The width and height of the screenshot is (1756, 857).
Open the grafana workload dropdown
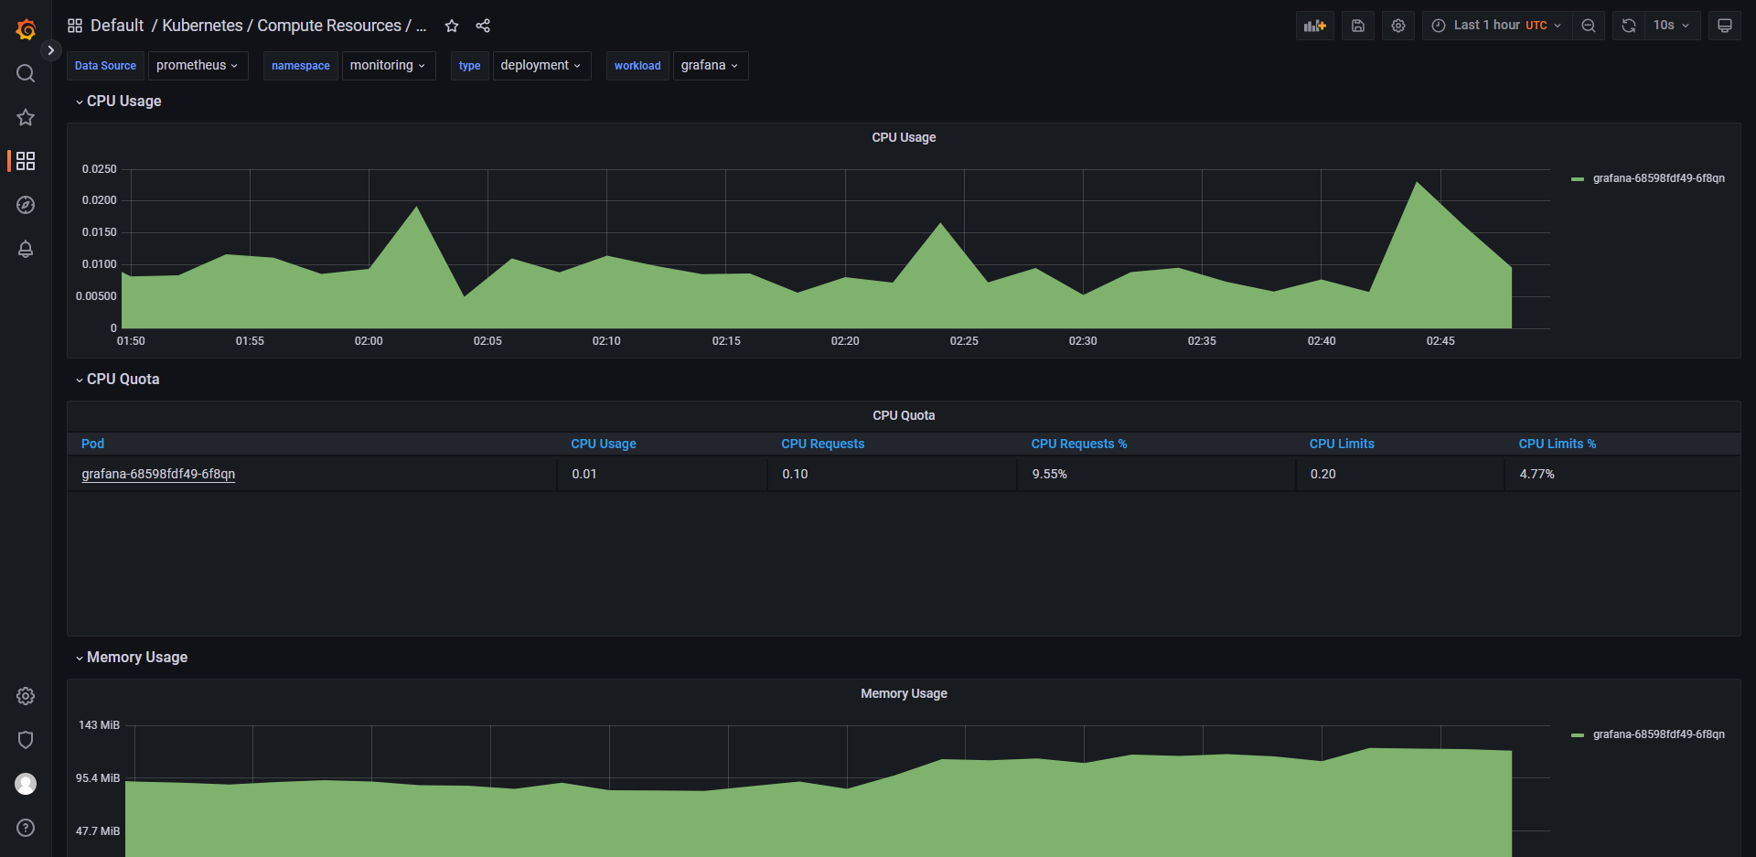tap(711, 66)
